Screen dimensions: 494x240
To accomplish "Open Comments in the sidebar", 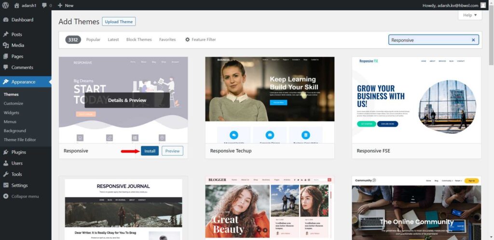I will (26, 67).
